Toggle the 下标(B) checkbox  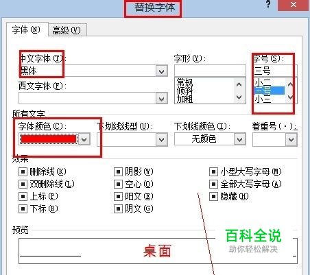pos(23,208)
